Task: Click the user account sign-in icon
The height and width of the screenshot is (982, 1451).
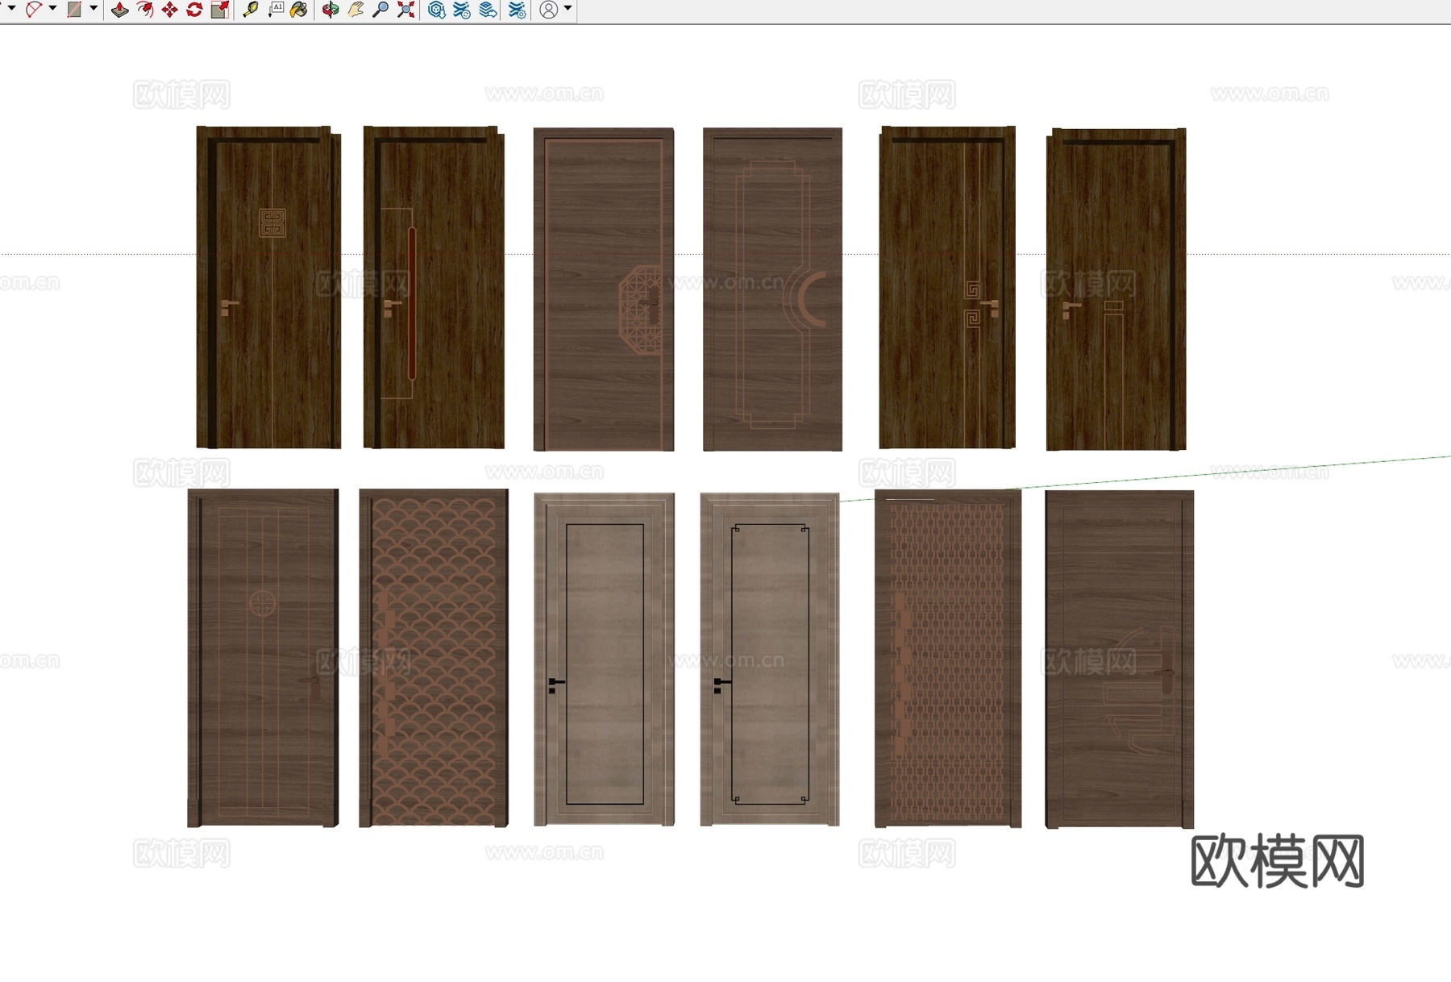Action: coord(549,10)
